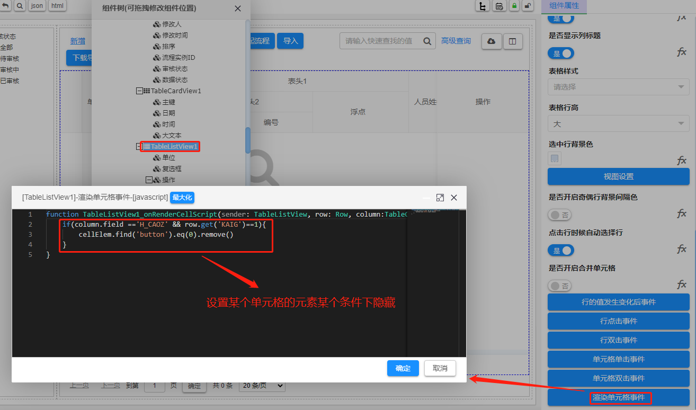
Task: Collapse the TableCardView1 tree node
Action: click(139, 91)
